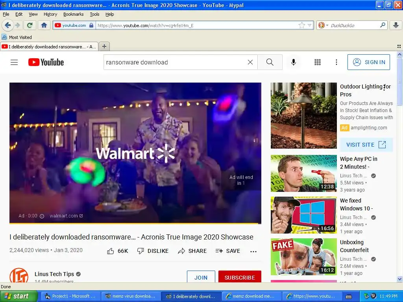Click the padlock site identity icon
The image size is (403, 302).
(x=91, y=25)
